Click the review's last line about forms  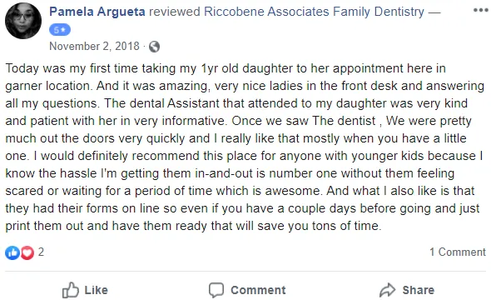tap(193, 226)
